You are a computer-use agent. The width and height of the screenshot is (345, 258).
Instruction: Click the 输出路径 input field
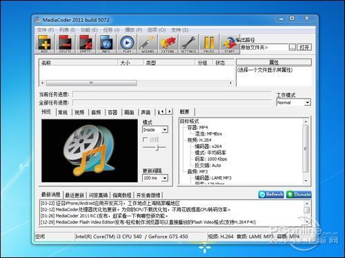click(x=264, y=47)
